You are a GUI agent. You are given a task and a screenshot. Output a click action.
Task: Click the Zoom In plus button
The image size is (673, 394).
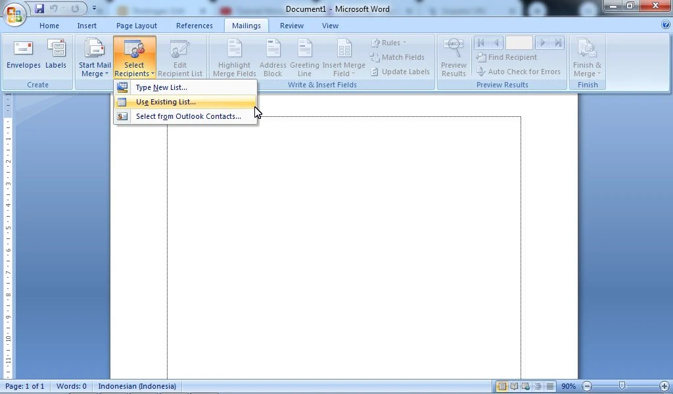pos(664,386)
